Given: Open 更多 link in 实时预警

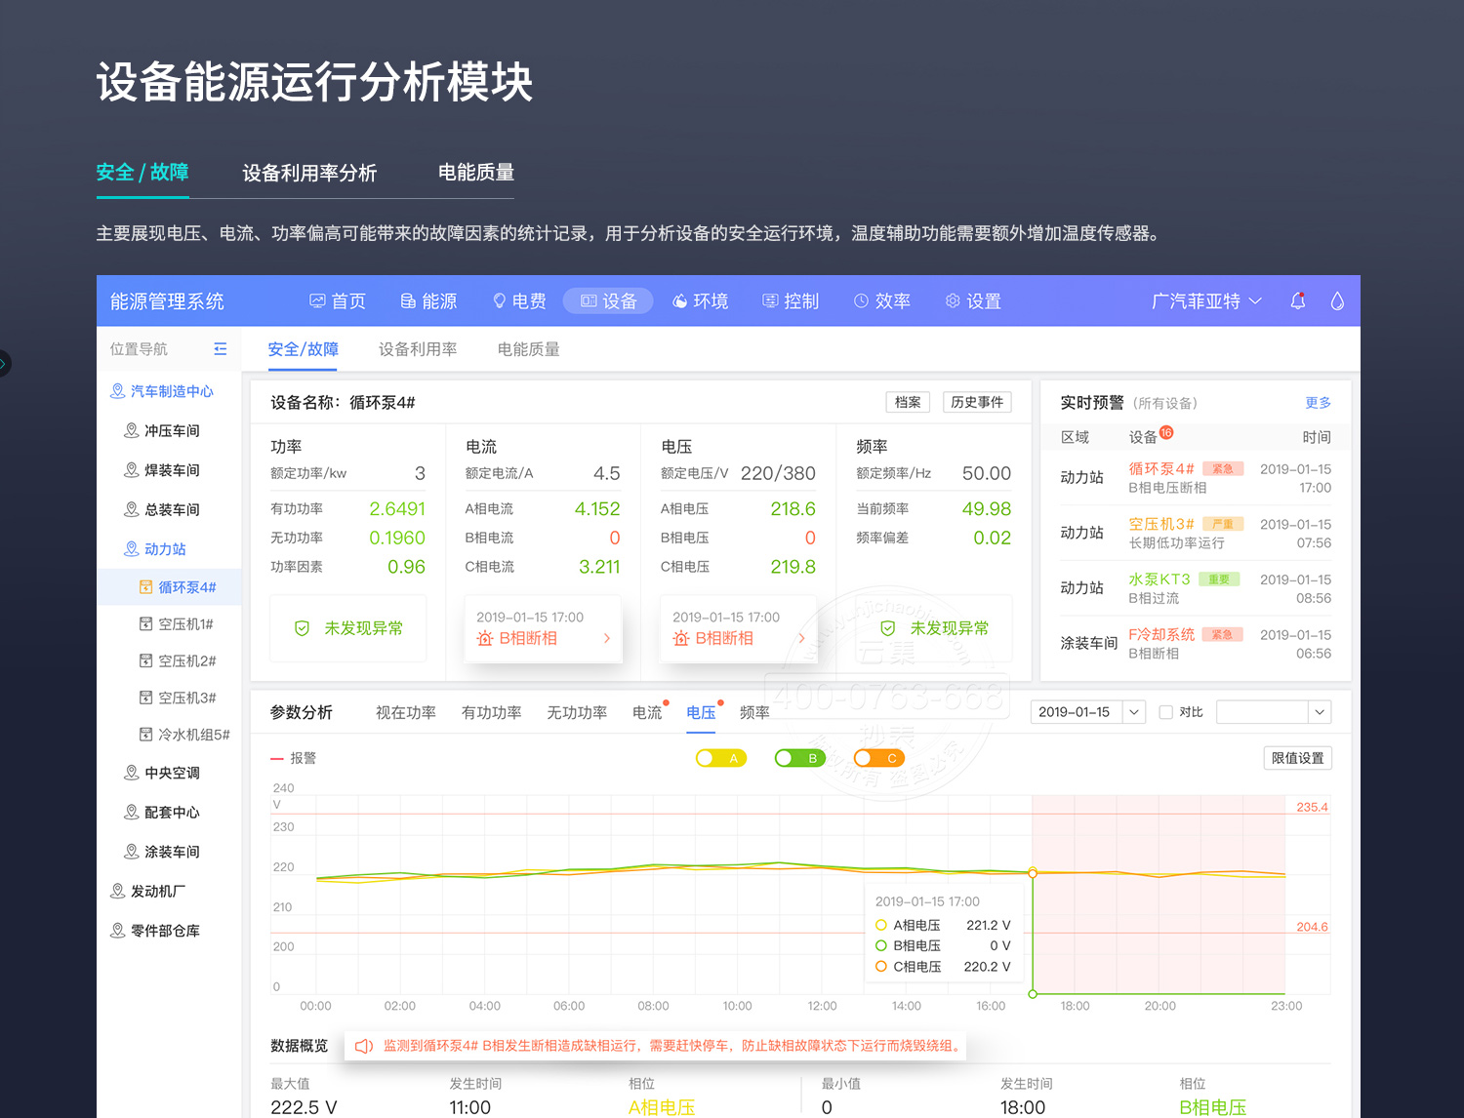Looking at the screenshot, I should coord(1318,403).
